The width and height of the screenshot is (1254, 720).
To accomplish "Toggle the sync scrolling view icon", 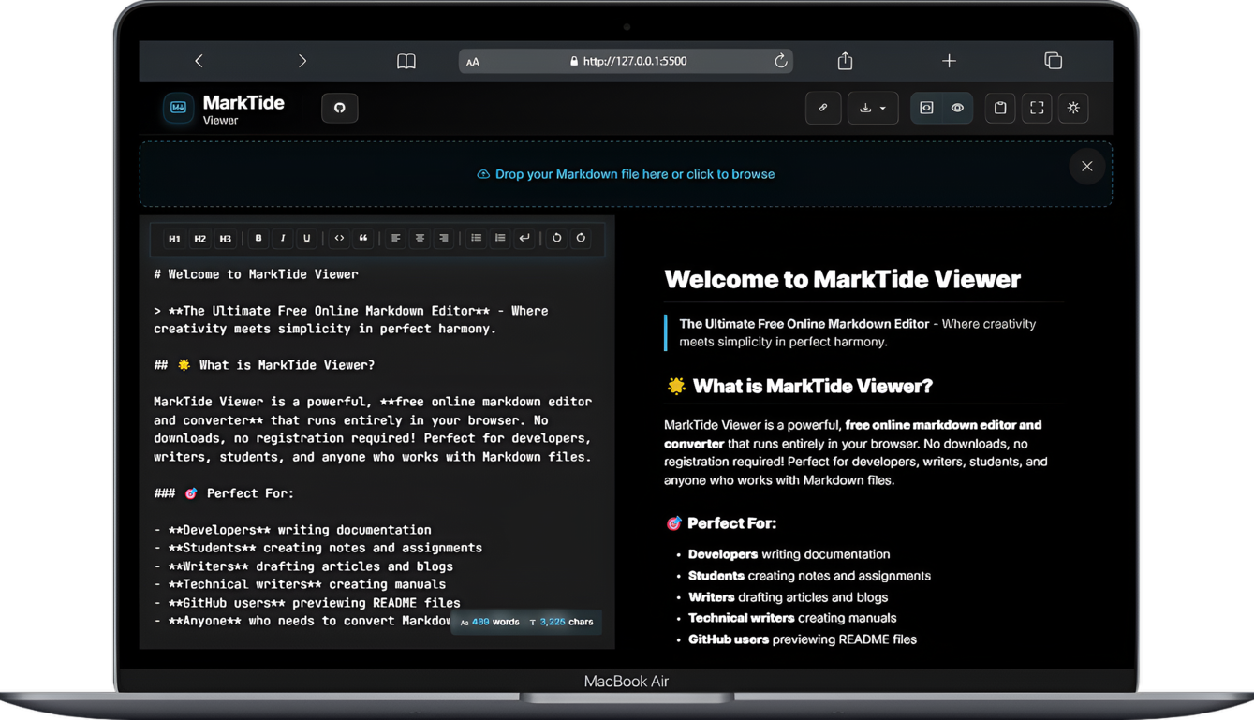I will click(x=926, y=108).
